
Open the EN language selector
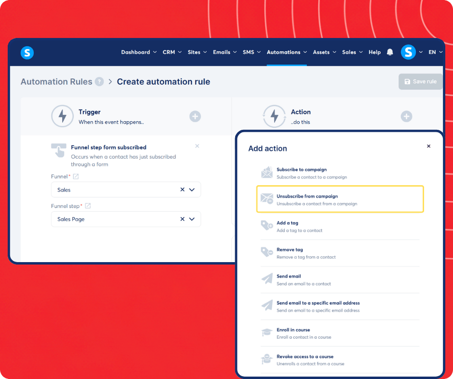pyautogui.click(x=435, y=52)
